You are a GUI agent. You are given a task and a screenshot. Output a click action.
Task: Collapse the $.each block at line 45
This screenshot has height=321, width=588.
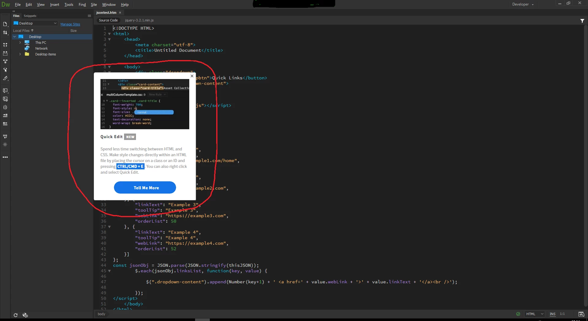(109, 271)
